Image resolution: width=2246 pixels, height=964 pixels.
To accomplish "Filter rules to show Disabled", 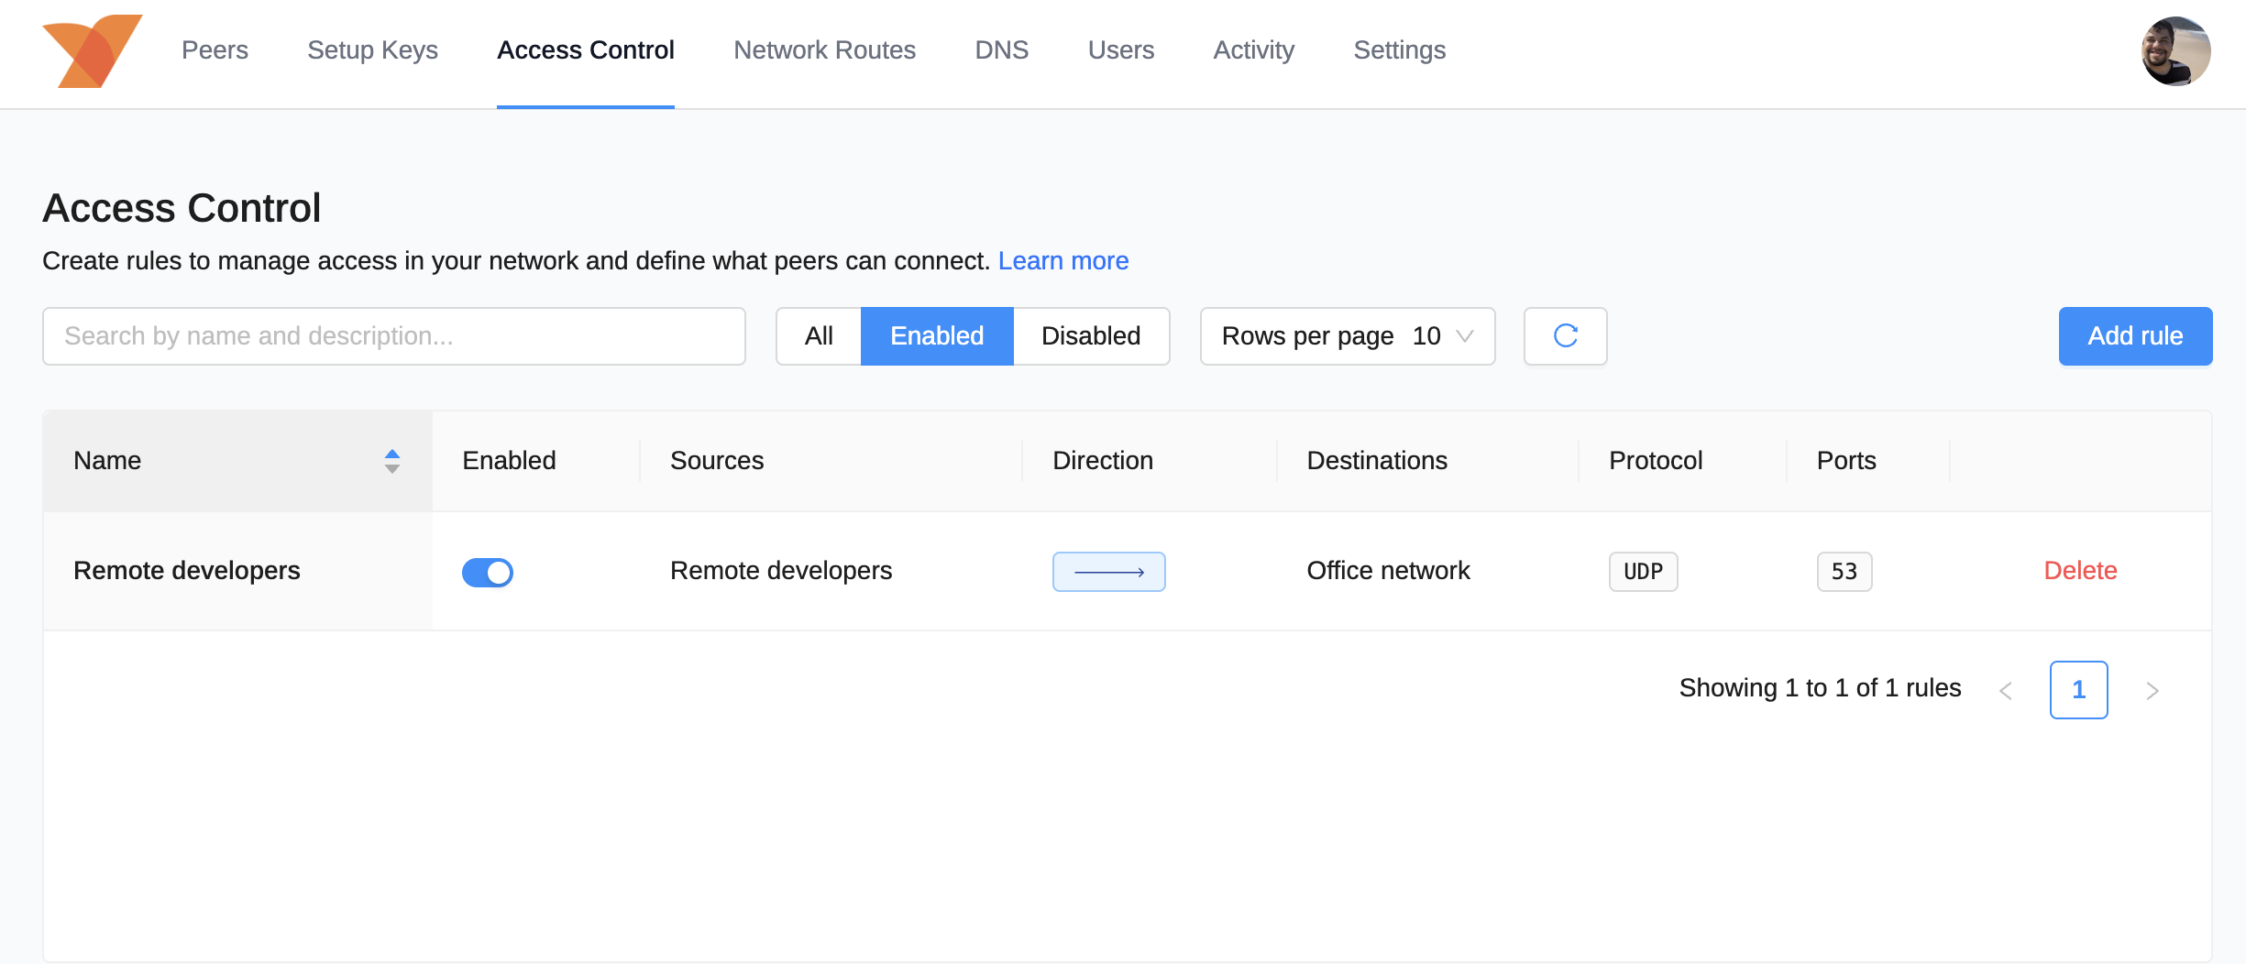I will (x=1090, y=336).
